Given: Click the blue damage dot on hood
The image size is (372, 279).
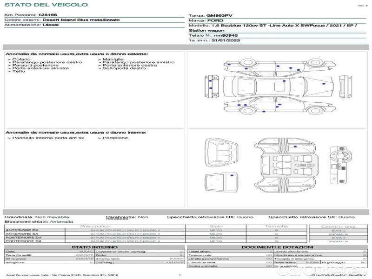Looking at the screenshot, I should pos(324,84).
